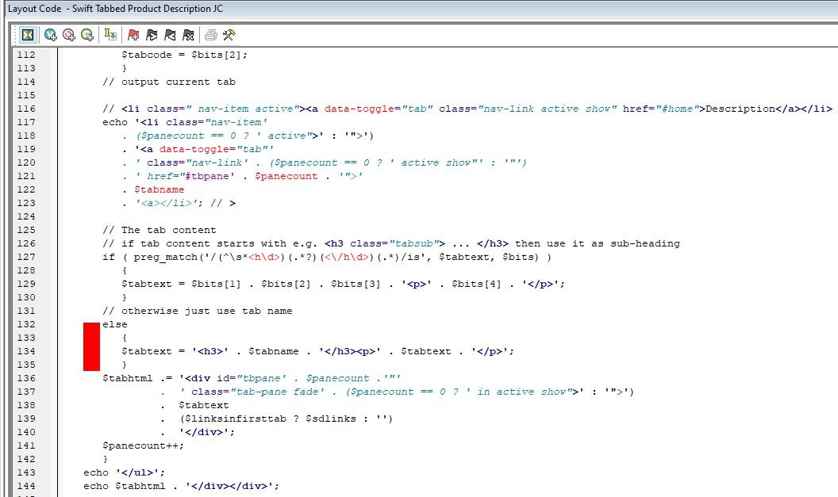
Task: Click the green circle insert icon
Action: click(x=87, y=35)
